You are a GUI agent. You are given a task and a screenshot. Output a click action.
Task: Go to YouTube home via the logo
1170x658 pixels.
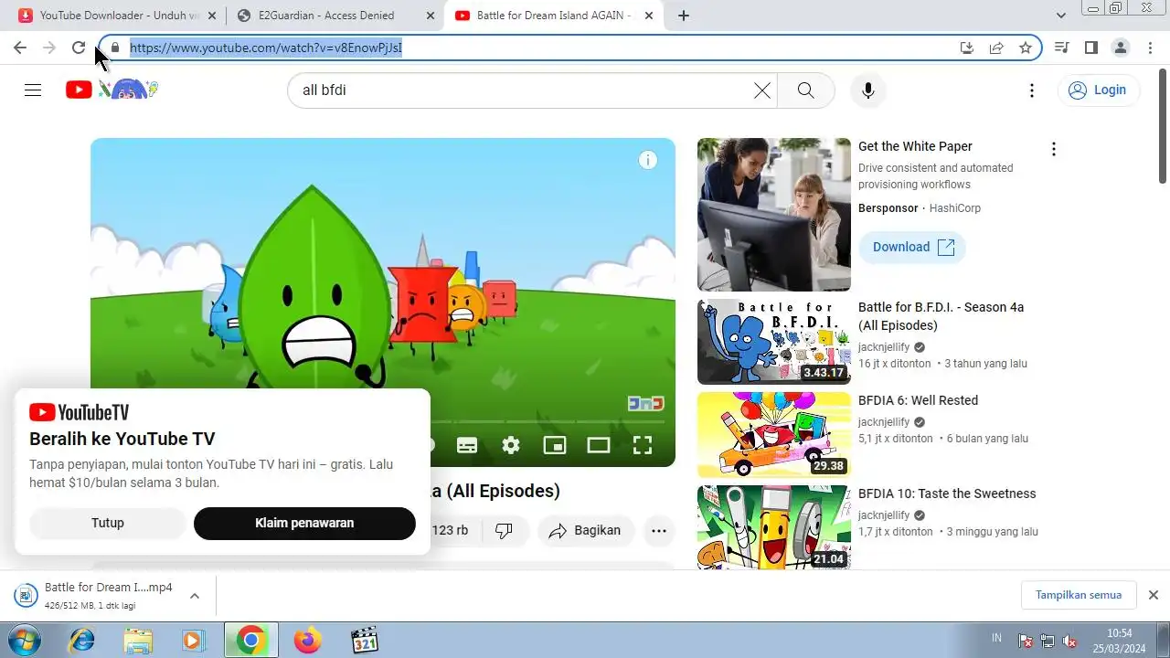pos(112,89)
